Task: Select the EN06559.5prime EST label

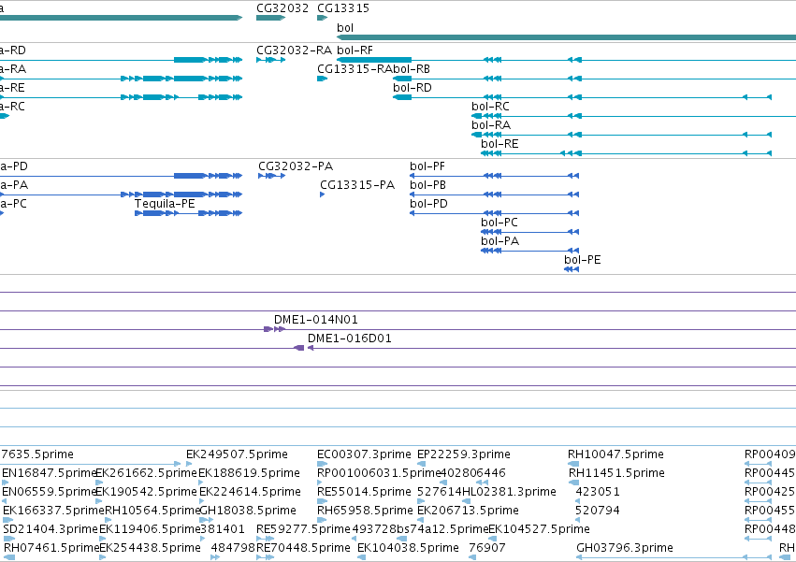Action: (50, 492)
